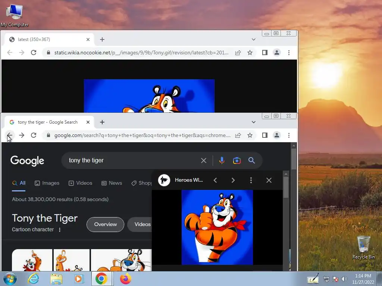Bookmark page in the Tony.gif window

(250, 53)
